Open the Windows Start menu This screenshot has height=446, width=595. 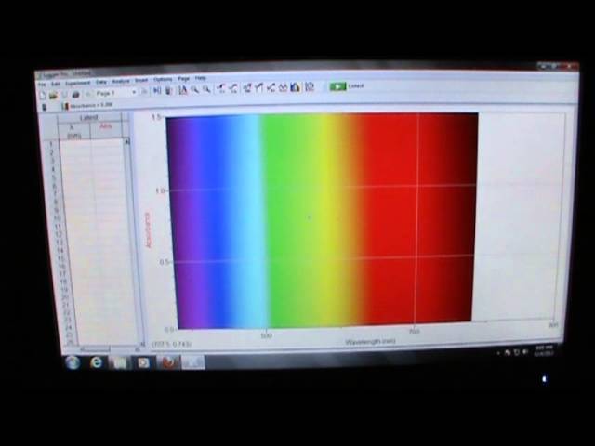pos(73,362)
